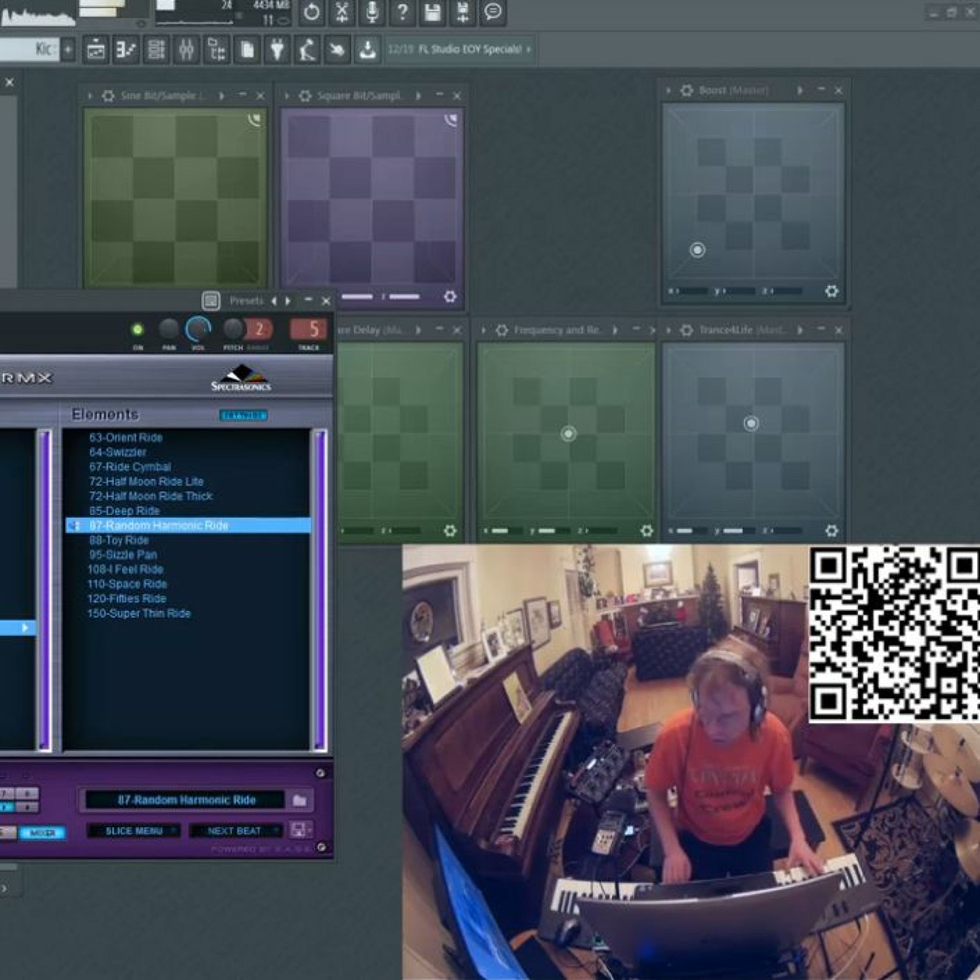Click the Undo history circular arrow icon
This screenshot has width=980, height=980.
pos(311,11)
